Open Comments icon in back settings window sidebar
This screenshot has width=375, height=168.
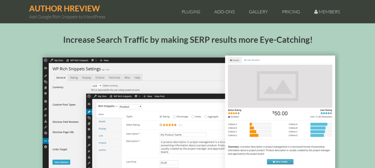pos(46,93)
